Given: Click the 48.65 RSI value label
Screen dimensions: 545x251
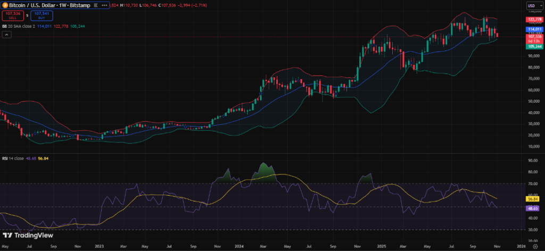Looking at the screenshot, I should pos(533,208).
